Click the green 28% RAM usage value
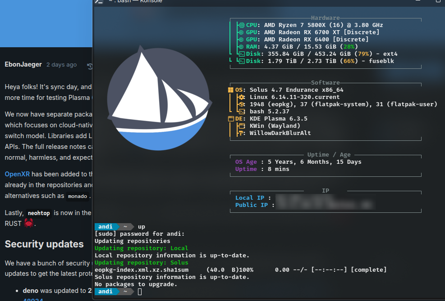The image size is (445, 301). point(349,47)
